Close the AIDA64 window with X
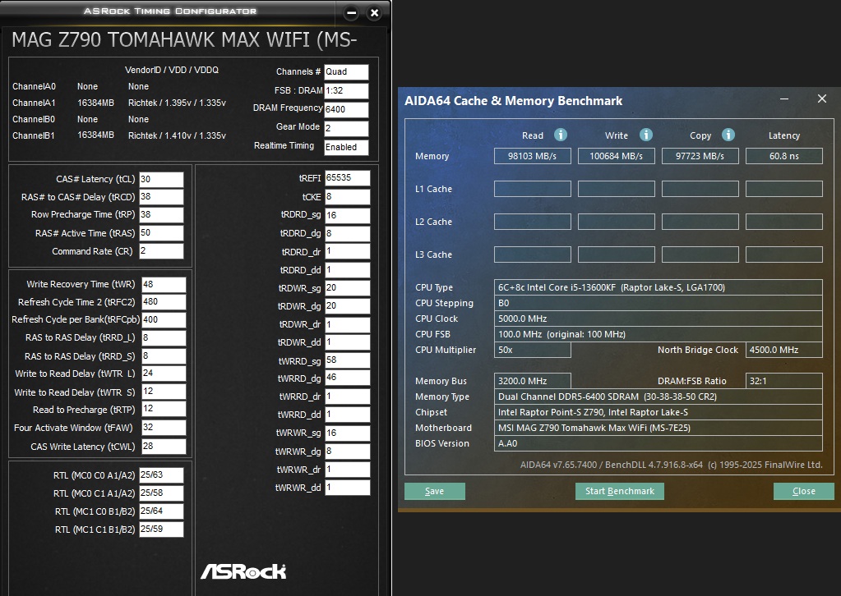The height and width of the screenshot is (596, 841). 822,99
